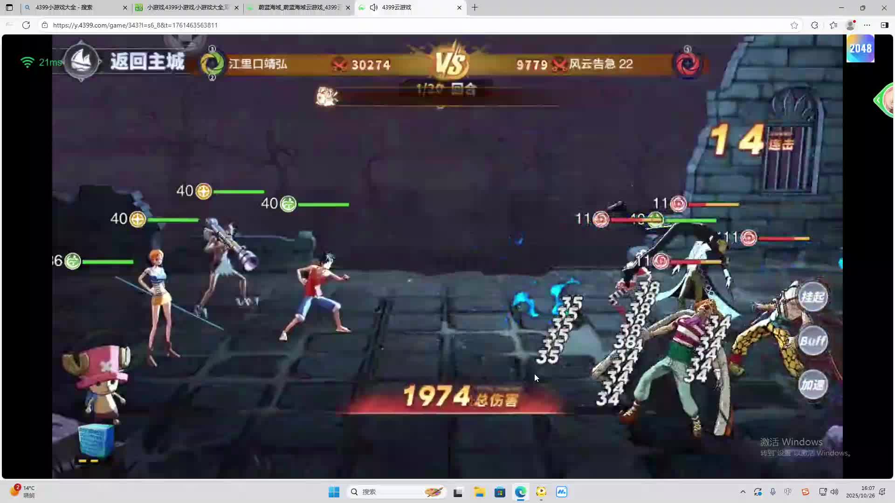Open browser extensions menu

(x=814, y=25)
